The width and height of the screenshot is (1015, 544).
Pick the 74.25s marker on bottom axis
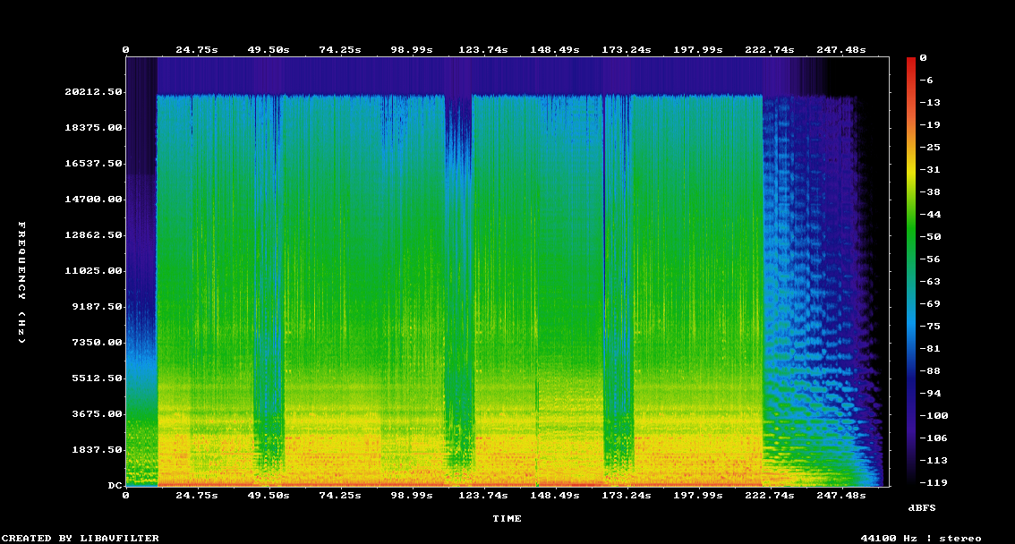(x=340, y=495)
